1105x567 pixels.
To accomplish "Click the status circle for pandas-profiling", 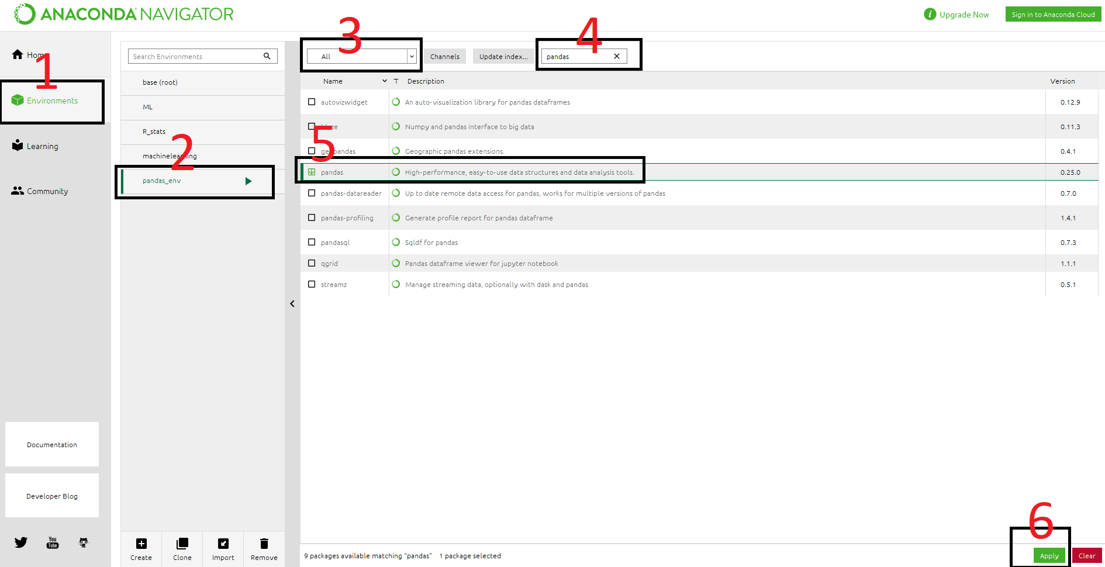I will (x=396, y=217).
